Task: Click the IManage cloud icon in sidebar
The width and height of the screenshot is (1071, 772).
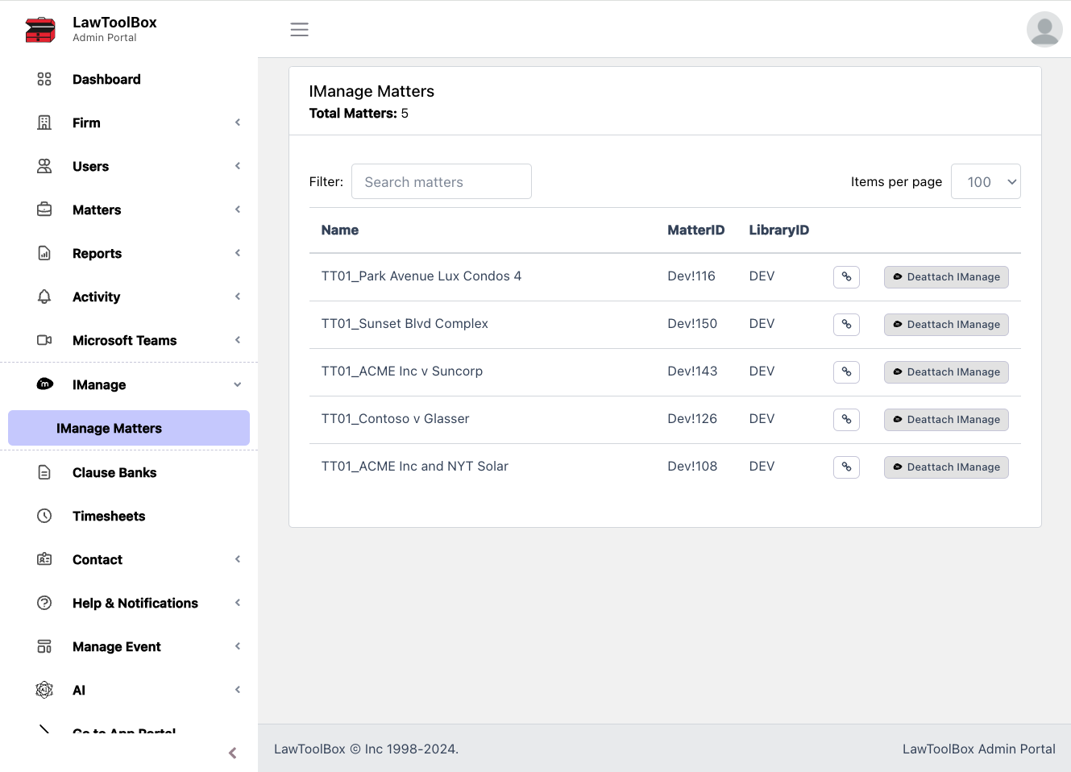Action: [45, 384]
